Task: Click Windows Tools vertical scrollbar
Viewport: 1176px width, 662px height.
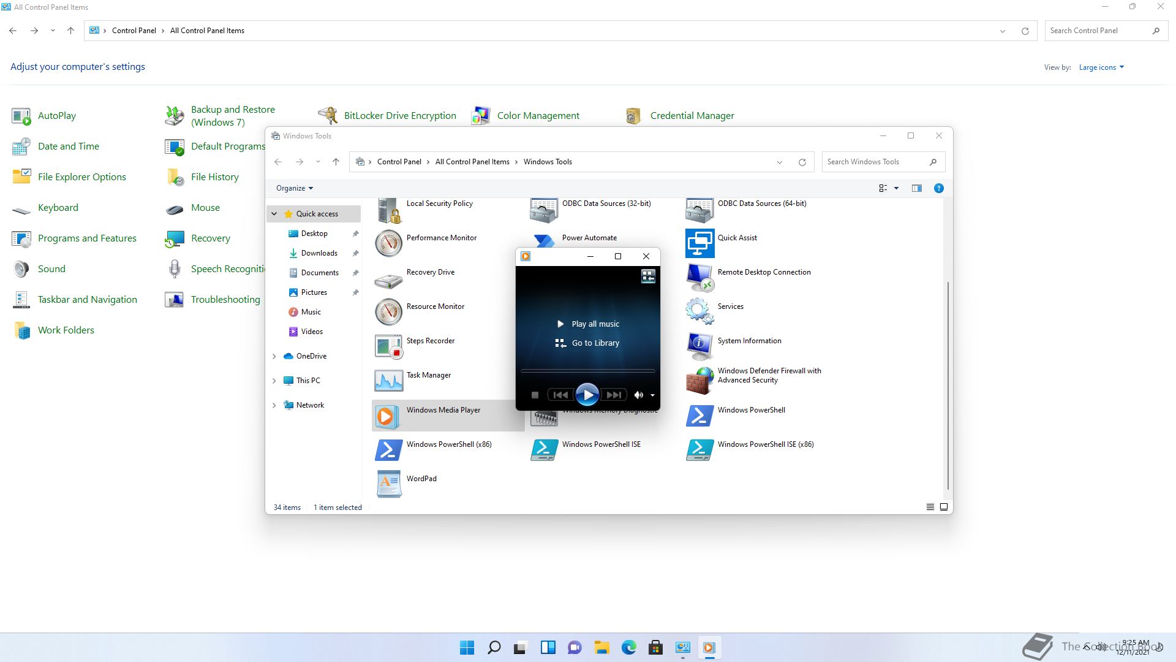Action: (948, 386)
